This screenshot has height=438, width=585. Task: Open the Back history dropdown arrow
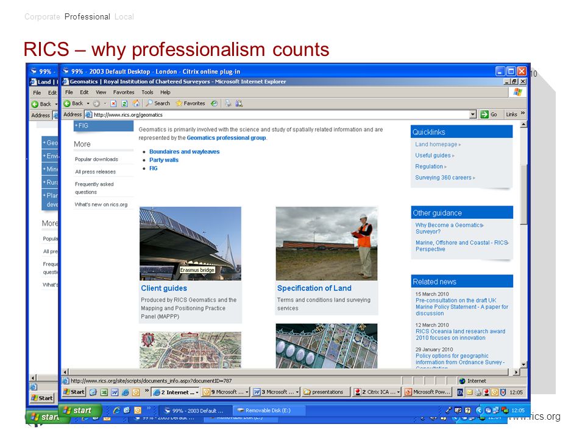click(x=88, y=103)
